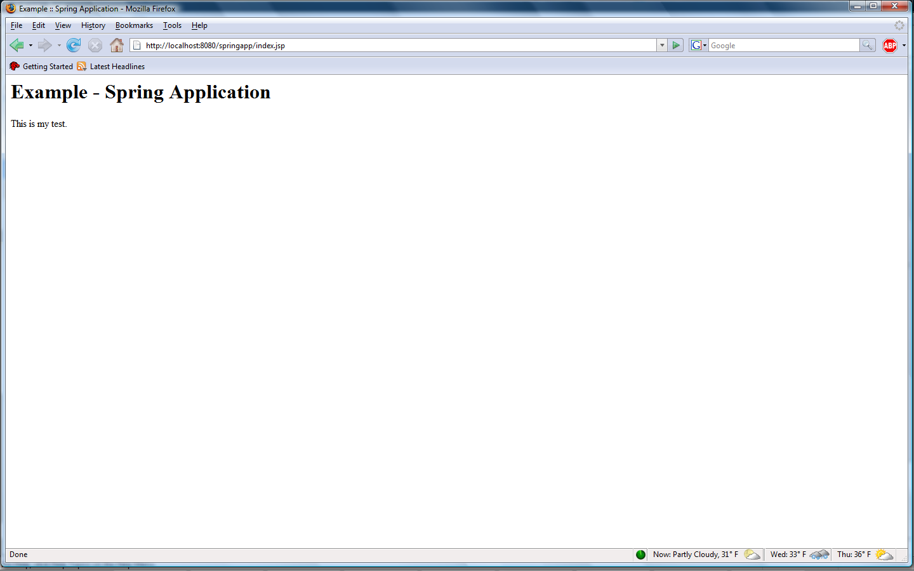Screen dimensions: 914x571
Task: Open the Tools menu
Action: coord(172,25)
